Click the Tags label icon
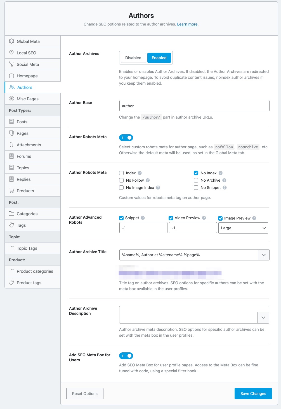Viewport: 281px width, 409px height. point(11,225)
